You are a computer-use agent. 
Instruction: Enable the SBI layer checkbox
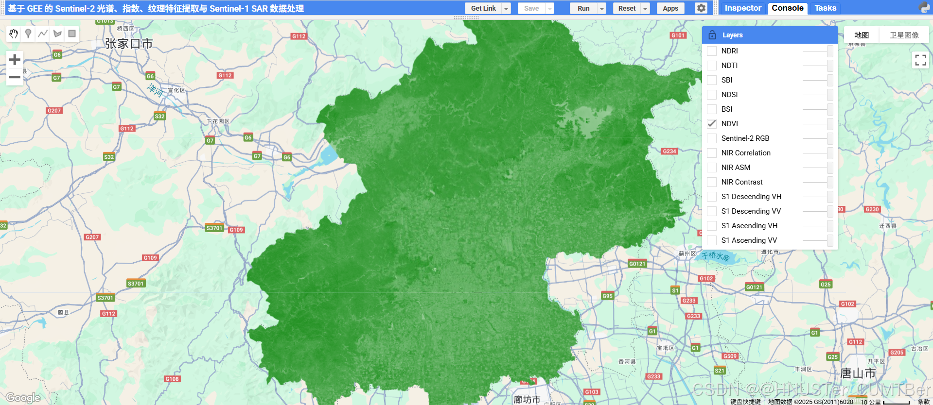point(712,80)
